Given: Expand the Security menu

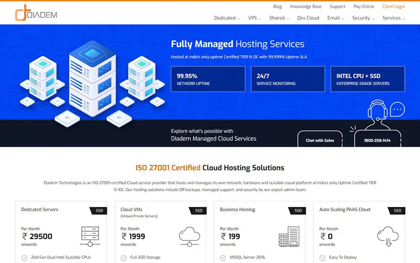Looking at the screenshot, I should 363,18.
